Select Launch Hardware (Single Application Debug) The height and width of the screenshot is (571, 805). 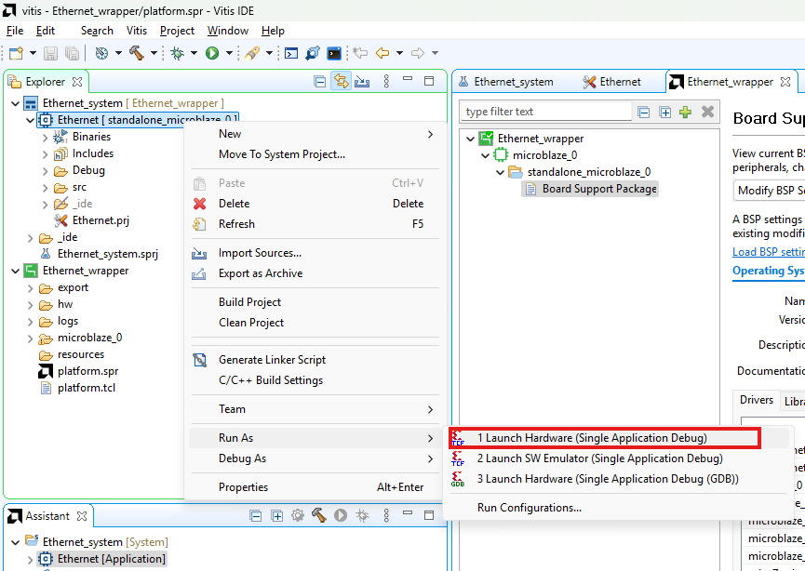tap(591, 438)
